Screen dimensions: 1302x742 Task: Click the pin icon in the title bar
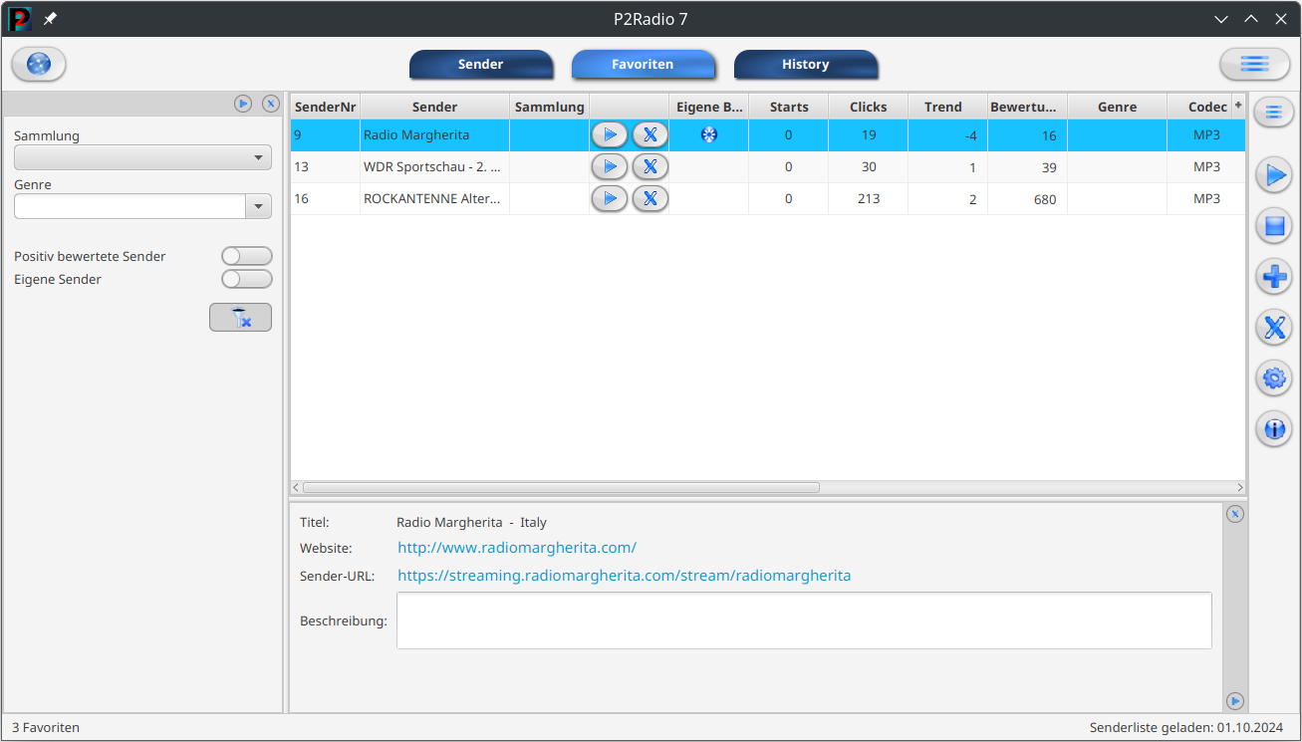(x=50, y=19)
